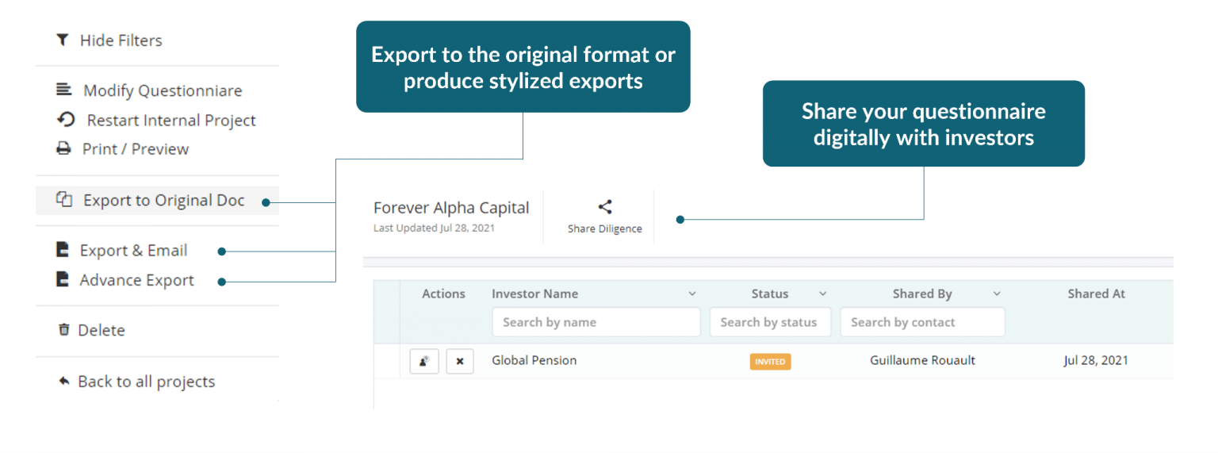Screen dimensions: 1218x453
Task: Click the trash icon beside Delete
Action: [x=64, y=329]
